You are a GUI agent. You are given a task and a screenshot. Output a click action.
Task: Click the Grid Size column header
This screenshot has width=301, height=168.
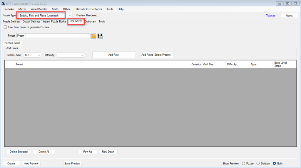tap(213, 65)
